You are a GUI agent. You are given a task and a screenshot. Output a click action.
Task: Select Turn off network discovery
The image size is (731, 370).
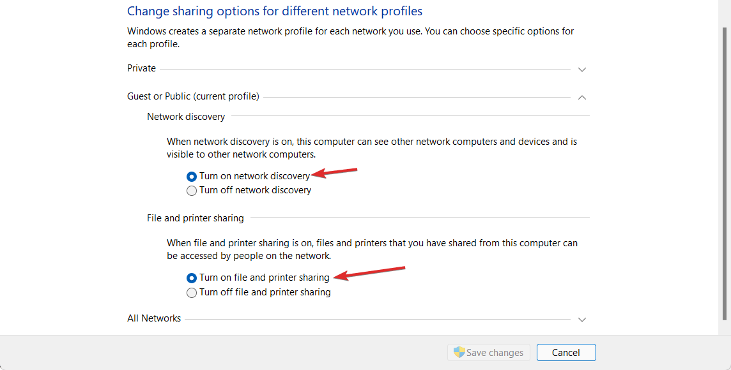point(192,190)
